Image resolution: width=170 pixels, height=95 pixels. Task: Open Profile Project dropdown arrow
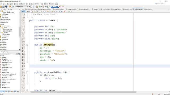49,7
